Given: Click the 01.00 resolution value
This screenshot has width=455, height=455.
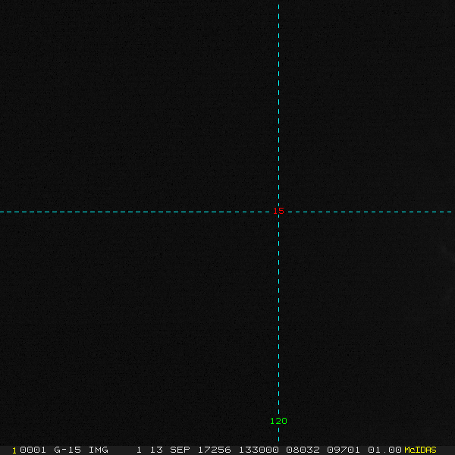Looking at the screenshot, I should click(x=384, y=450).
